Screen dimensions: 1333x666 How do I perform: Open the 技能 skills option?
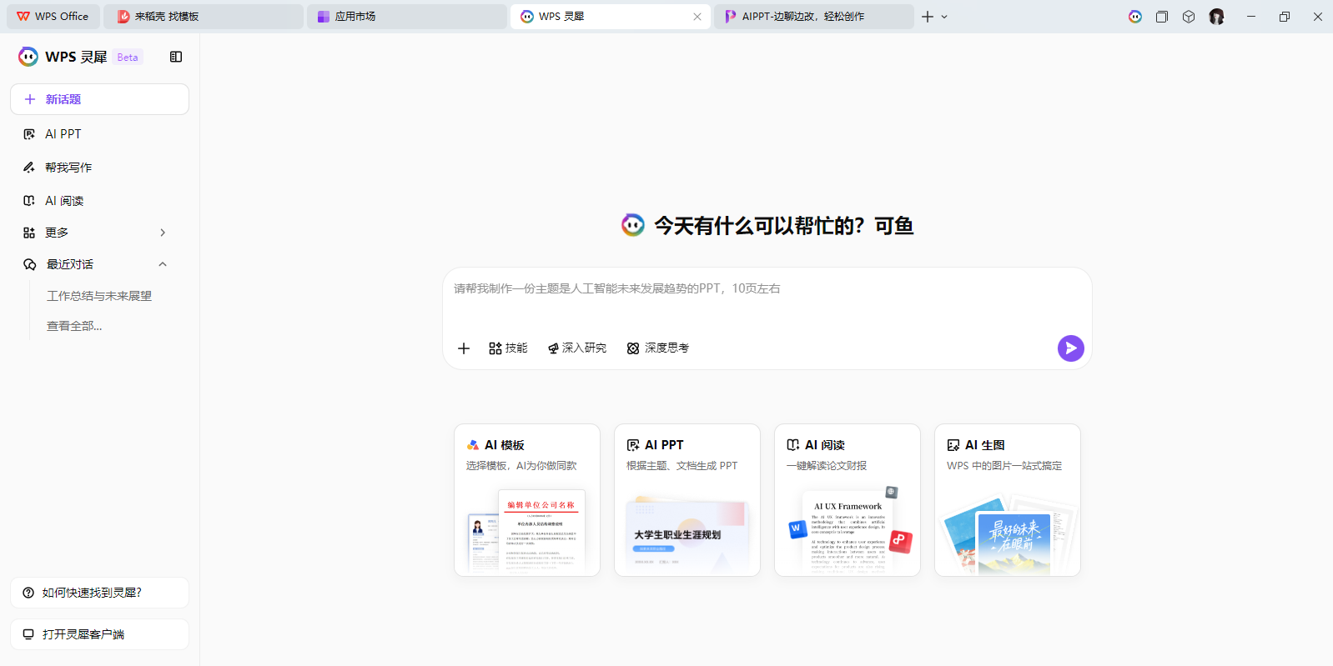[508, 348]
